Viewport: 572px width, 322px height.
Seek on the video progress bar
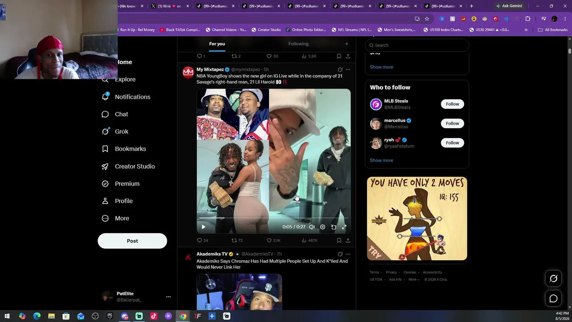tap(273, 218)
